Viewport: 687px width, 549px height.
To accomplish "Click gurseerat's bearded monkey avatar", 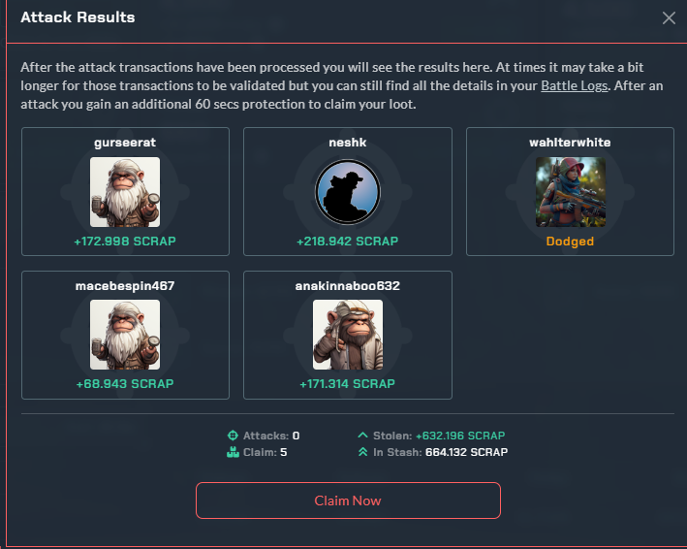I will (125, 192).
